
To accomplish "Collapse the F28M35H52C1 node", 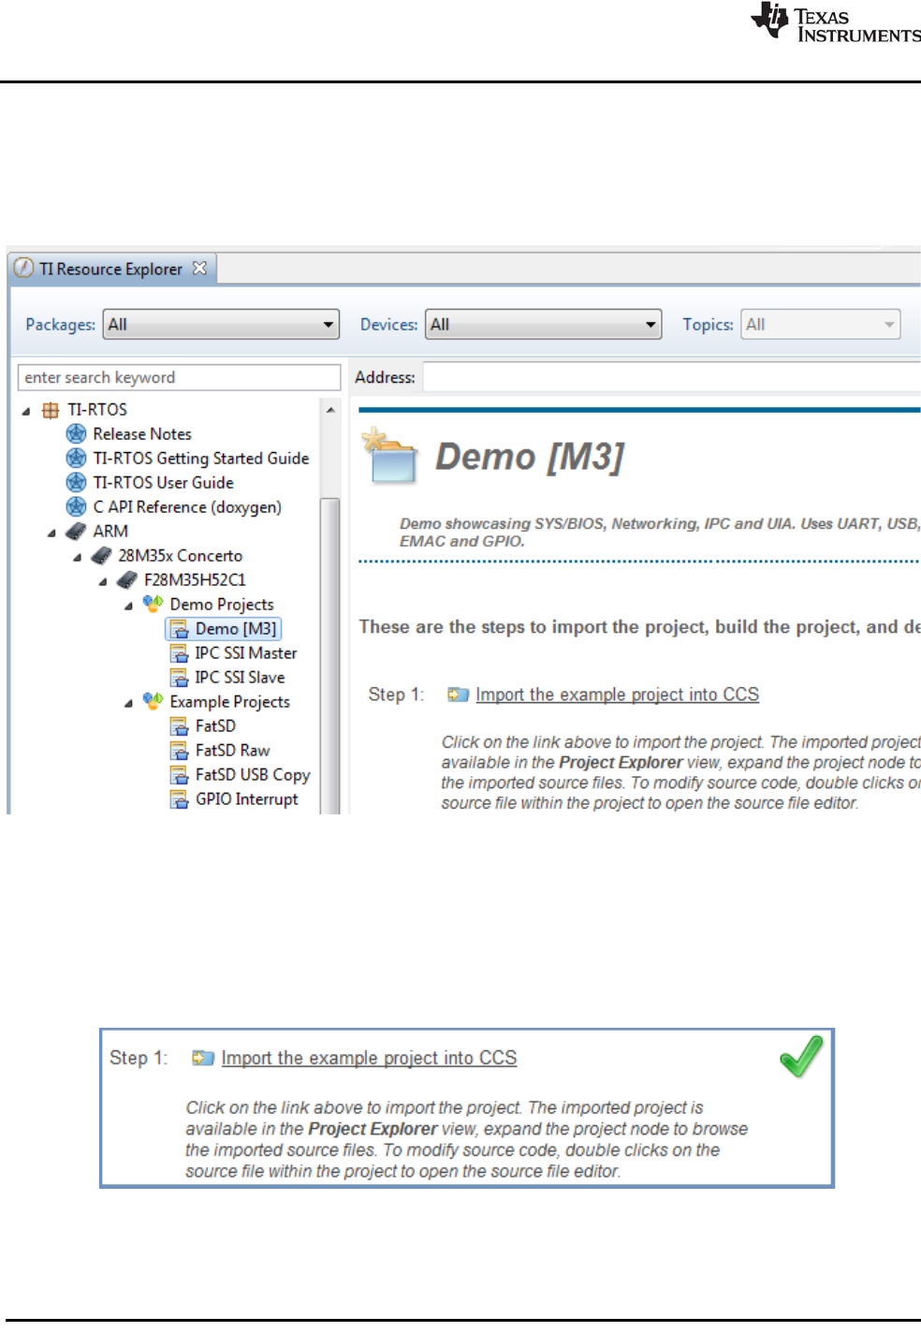I will 103,581.
